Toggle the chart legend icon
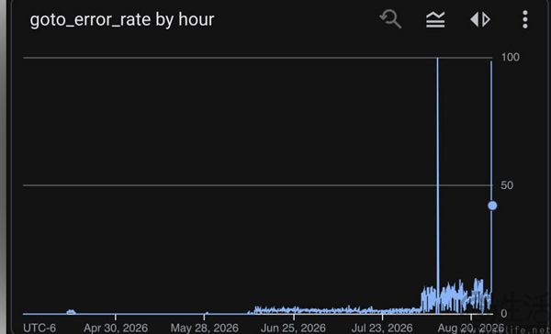 (x=435, y=19)
